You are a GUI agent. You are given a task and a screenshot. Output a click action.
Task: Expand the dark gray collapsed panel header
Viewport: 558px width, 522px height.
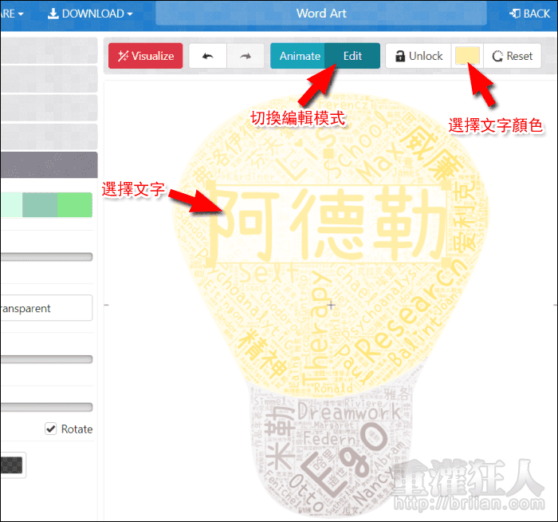pos(48,167)
